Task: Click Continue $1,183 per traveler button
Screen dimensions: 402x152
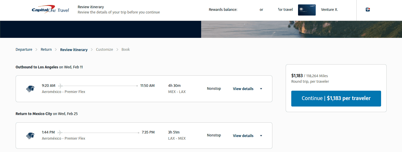Action: tap(336, 99)
